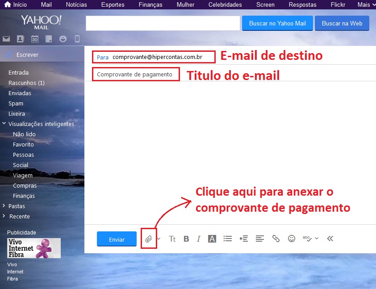Open Mail in top navigation
The width and height of the screenshot is (376, 289).
click(x=46, y=4)
